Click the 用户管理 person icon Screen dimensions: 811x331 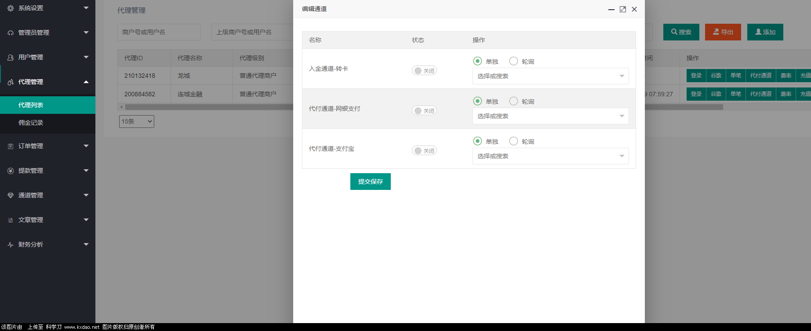11,57
